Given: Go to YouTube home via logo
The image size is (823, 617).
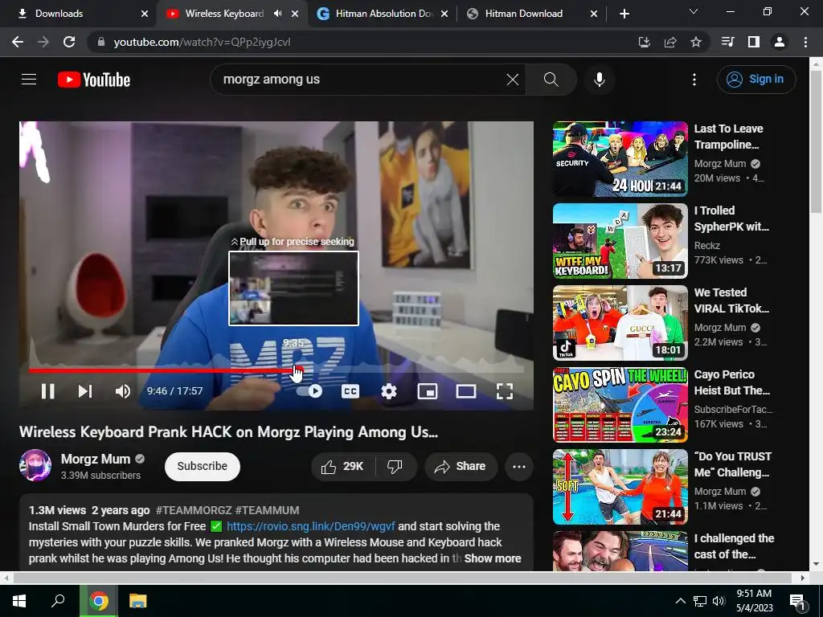Looking at the screenshot, I should click(94, 80).
